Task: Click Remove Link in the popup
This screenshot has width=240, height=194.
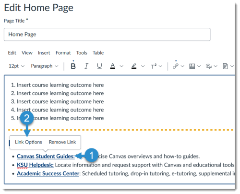Action: pyautogui.click(x=62, y=142)
